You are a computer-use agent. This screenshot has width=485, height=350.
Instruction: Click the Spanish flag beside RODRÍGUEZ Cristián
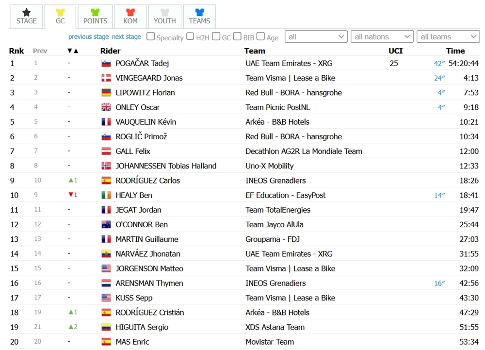click(106, 313)
